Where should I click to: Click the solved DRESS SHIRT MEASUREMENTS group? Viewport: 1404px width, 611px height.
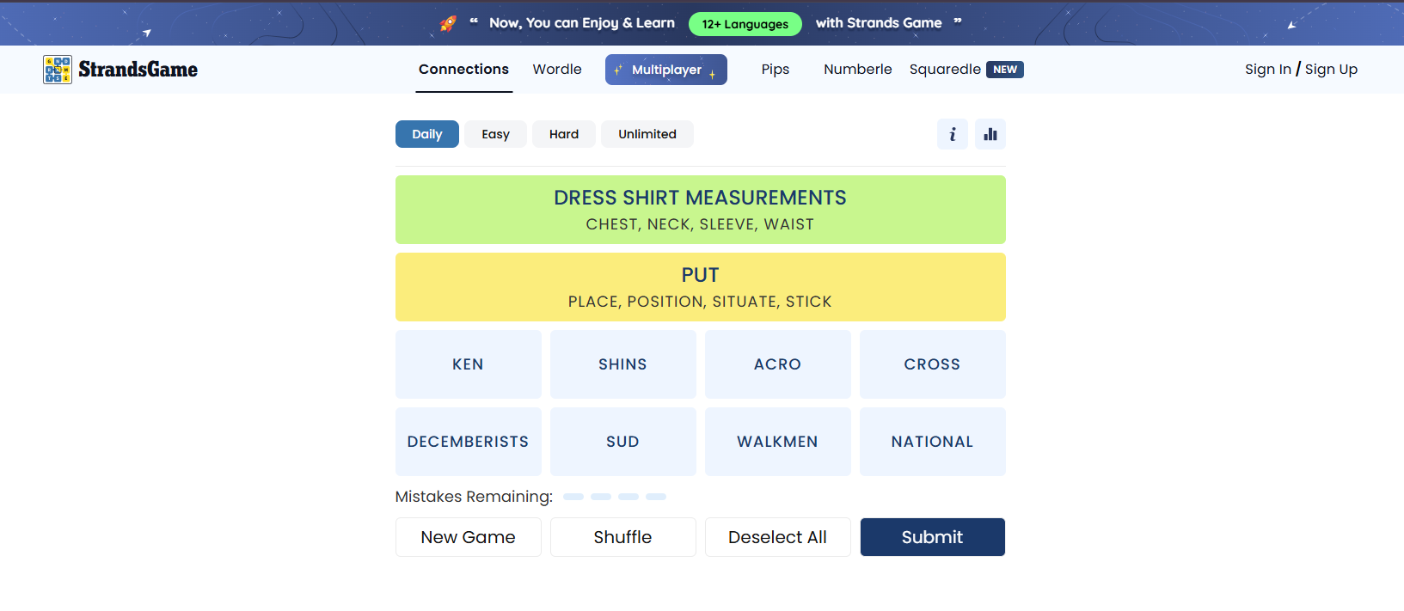pyautogui.click(x=701, y=210)
